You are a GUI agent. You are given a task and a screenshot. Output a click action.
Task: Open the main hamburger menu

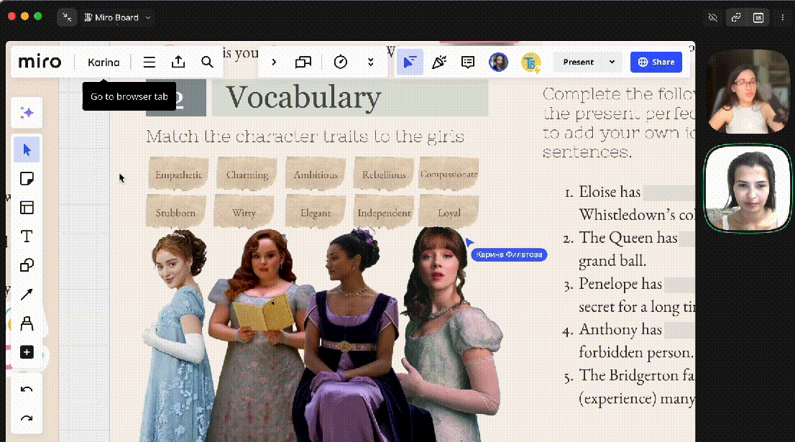(x=149, y=63)
